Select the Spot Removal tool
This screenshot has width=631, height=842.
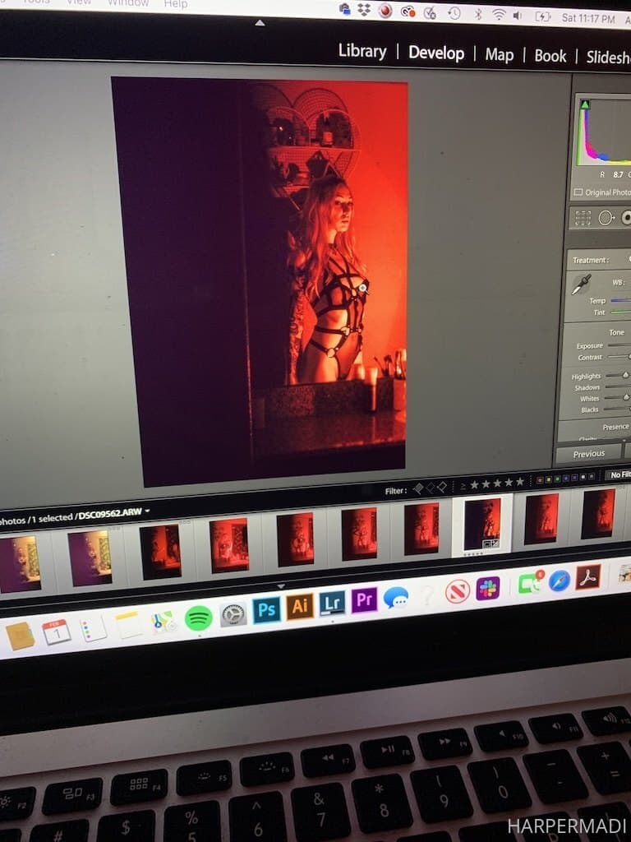[x=606, y=217]
